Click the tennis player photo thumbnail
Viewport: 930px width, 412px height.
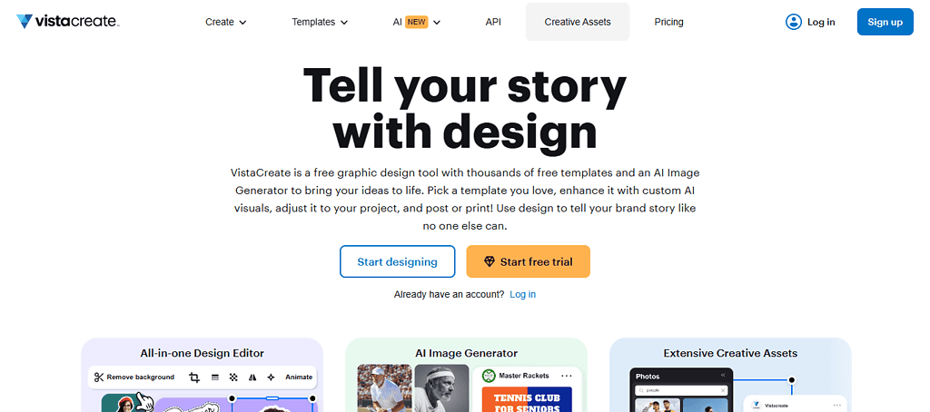(383, 387)
